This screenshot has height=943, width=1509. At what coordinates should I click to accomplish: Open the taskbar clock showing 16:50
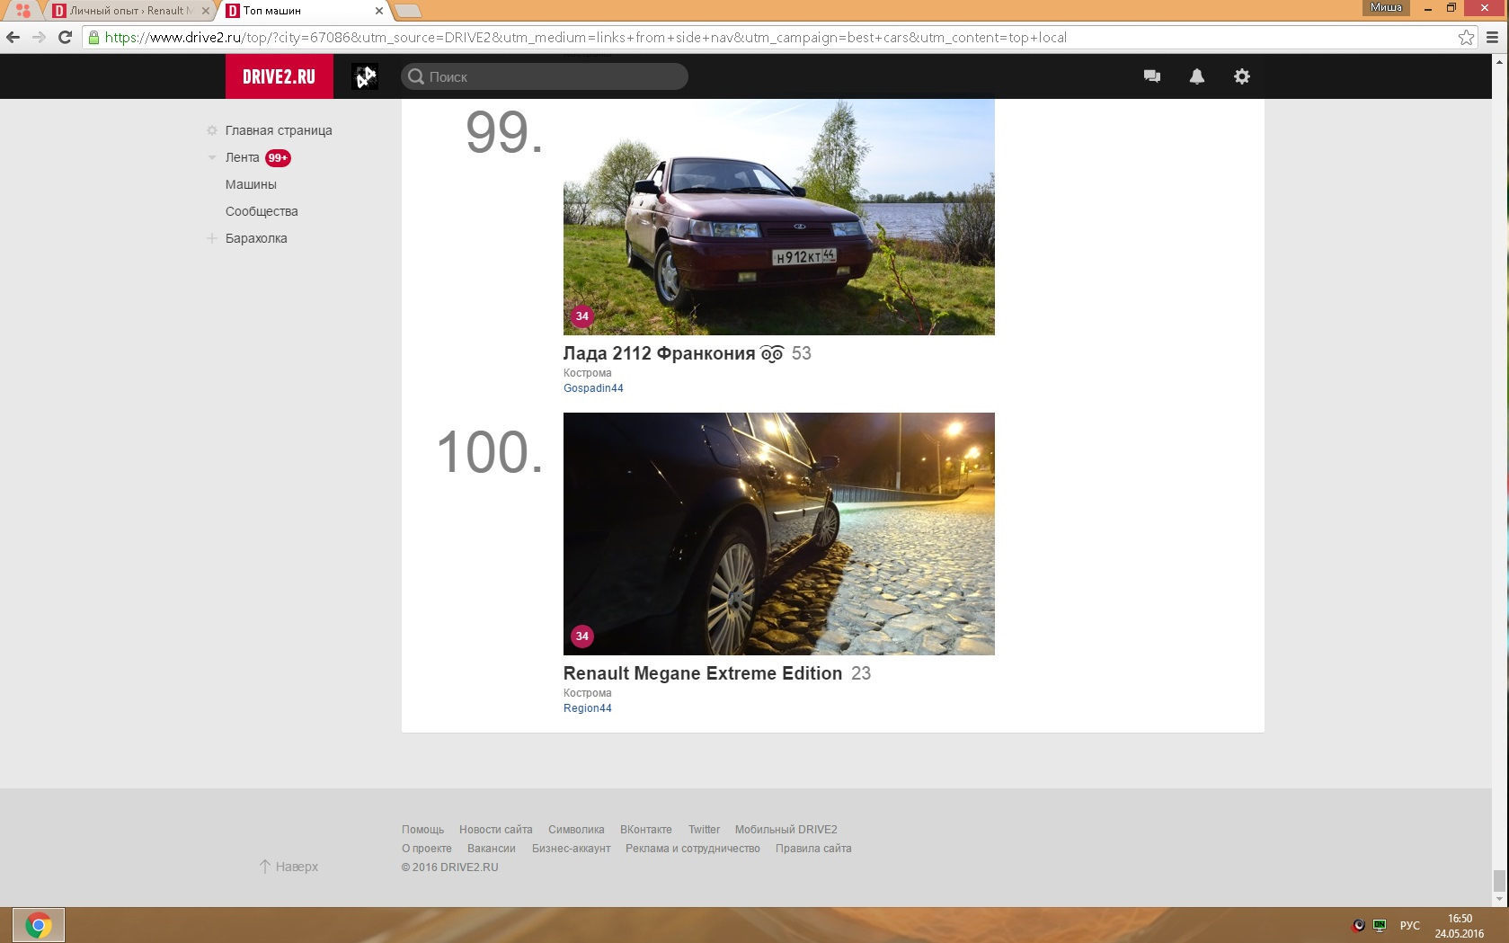click(x=1460, y=926)
